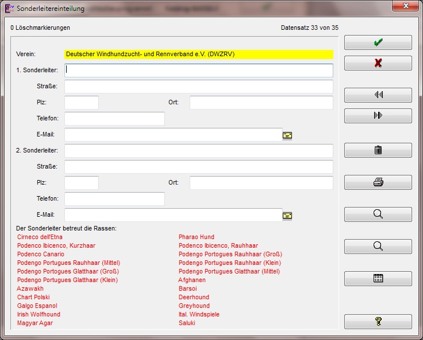Screen dimensions: 423x340
Task: Select Podengo Portogues Glatthaar (Mittel)
Action: [x=229, y=271]
